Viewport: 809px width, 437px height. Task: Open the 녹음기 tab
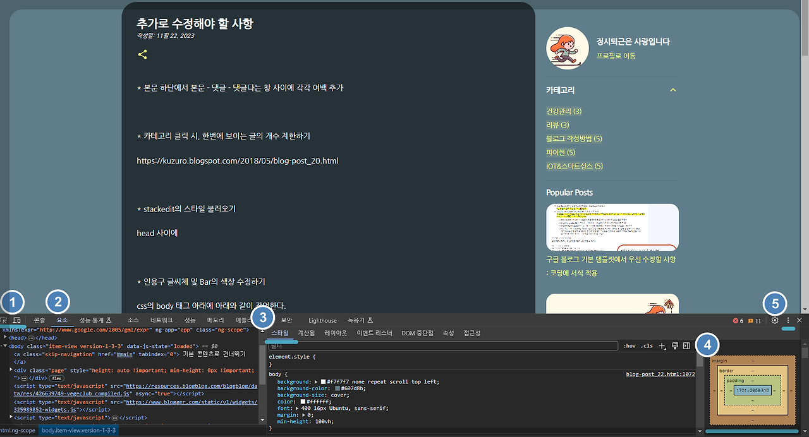tap(360, 321)
